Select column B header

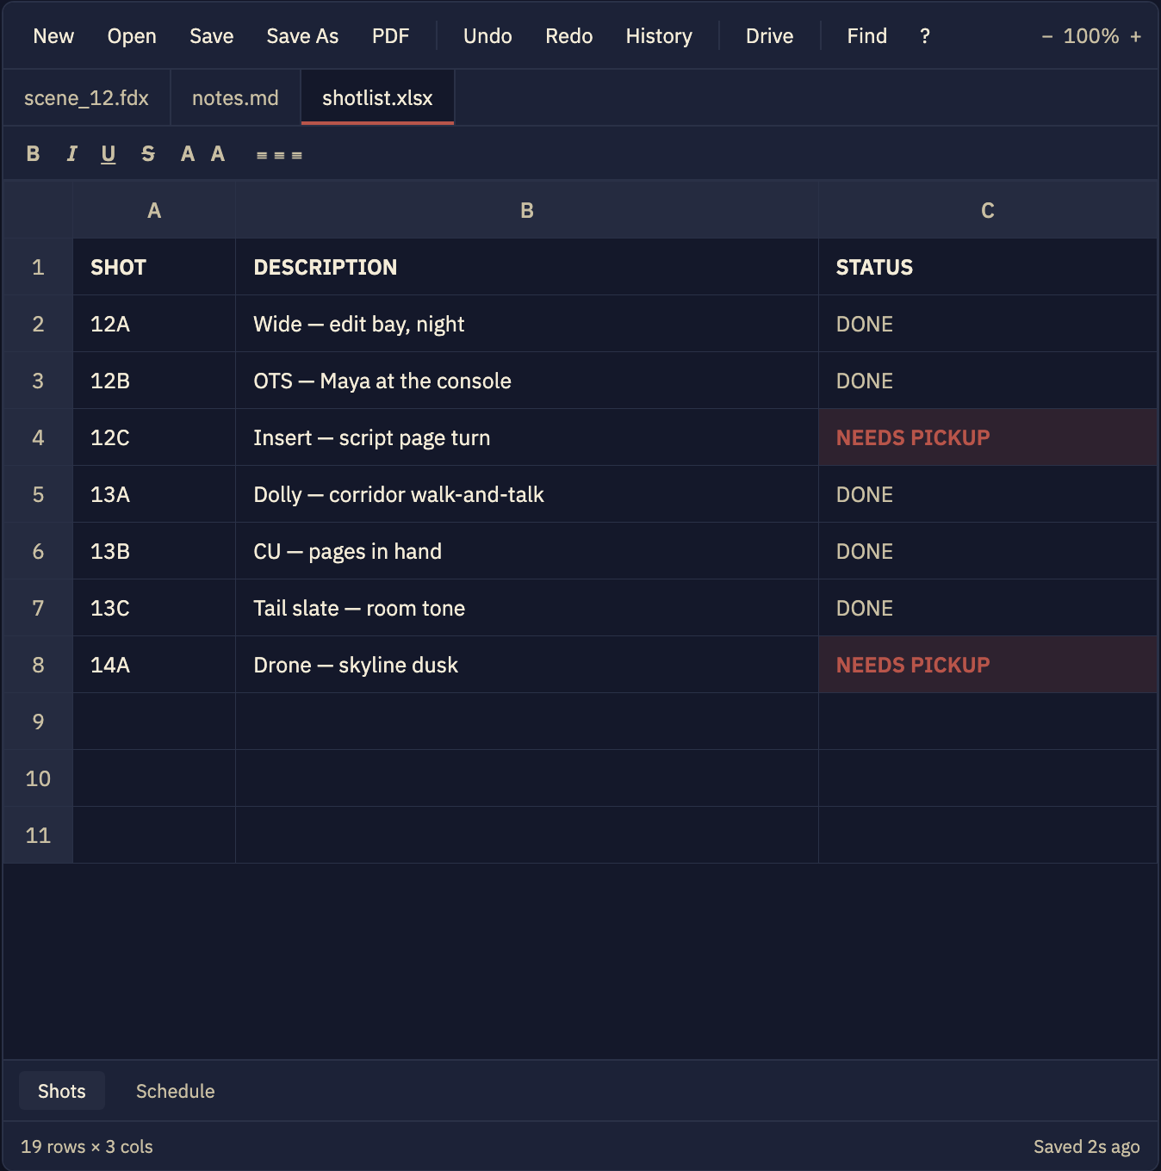527,210
